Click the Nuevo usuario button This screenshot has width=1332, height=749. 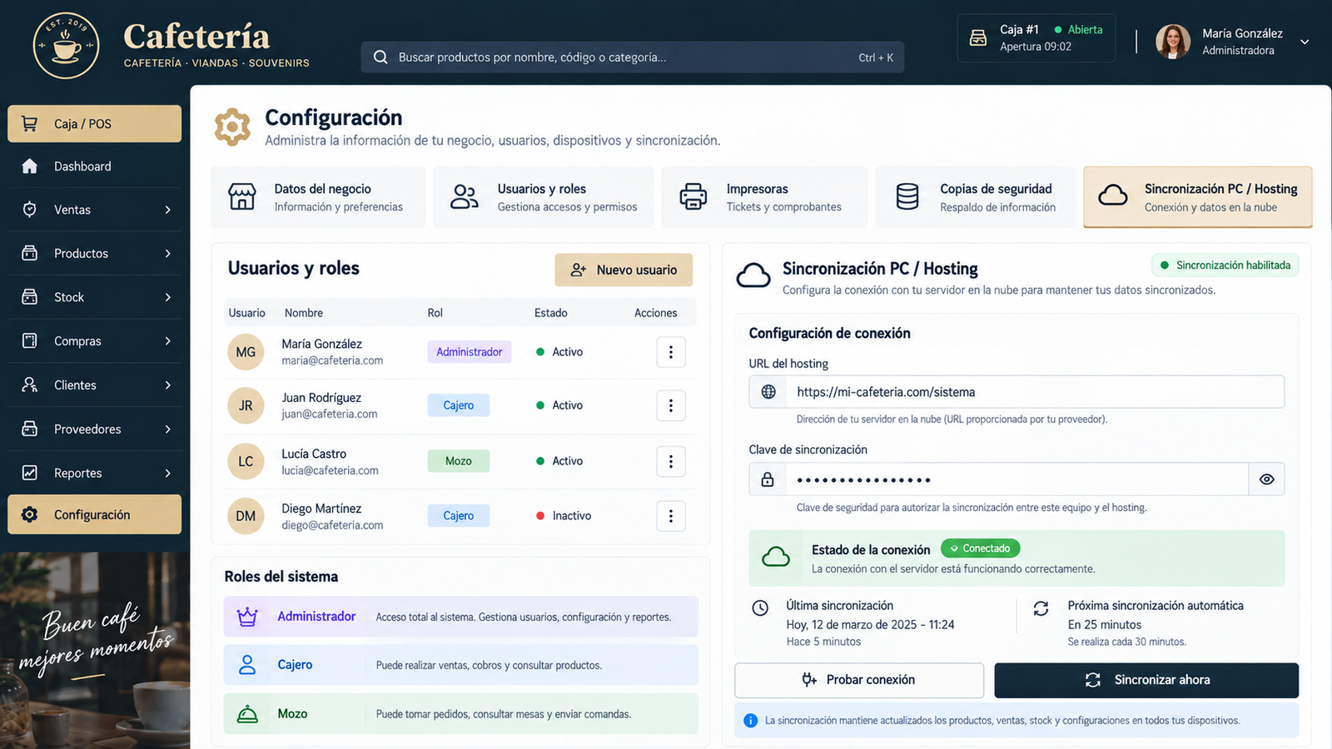(624, 270)
